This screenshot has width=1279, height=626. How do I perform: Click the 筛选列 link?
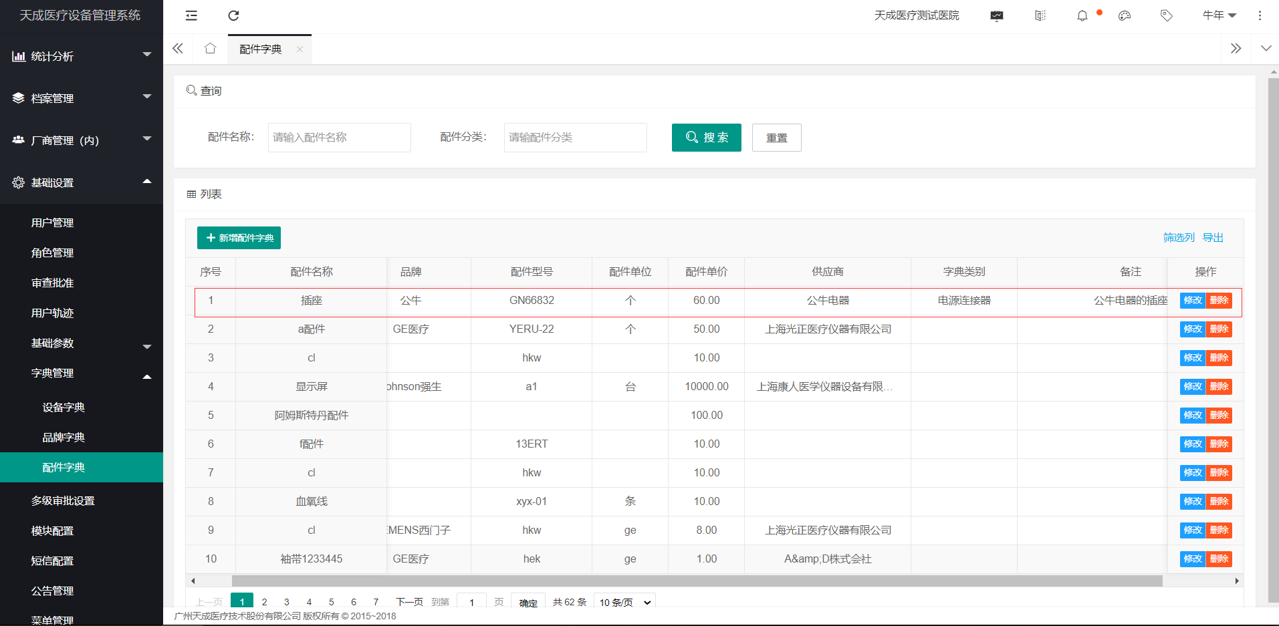coord(1179,237)
